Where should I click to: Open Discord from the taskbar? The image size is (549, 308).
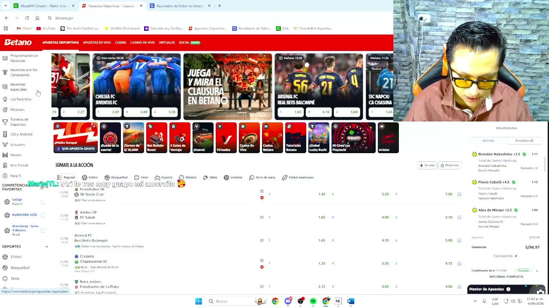pos(288,301)
